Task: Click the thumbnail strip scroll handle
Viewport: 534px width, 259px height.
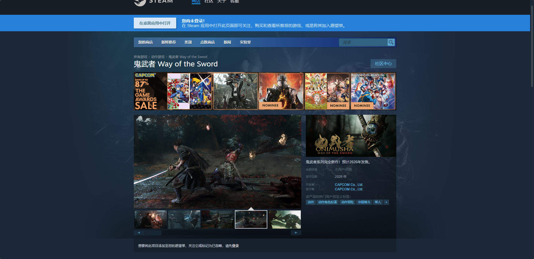Action: point(153,232)
